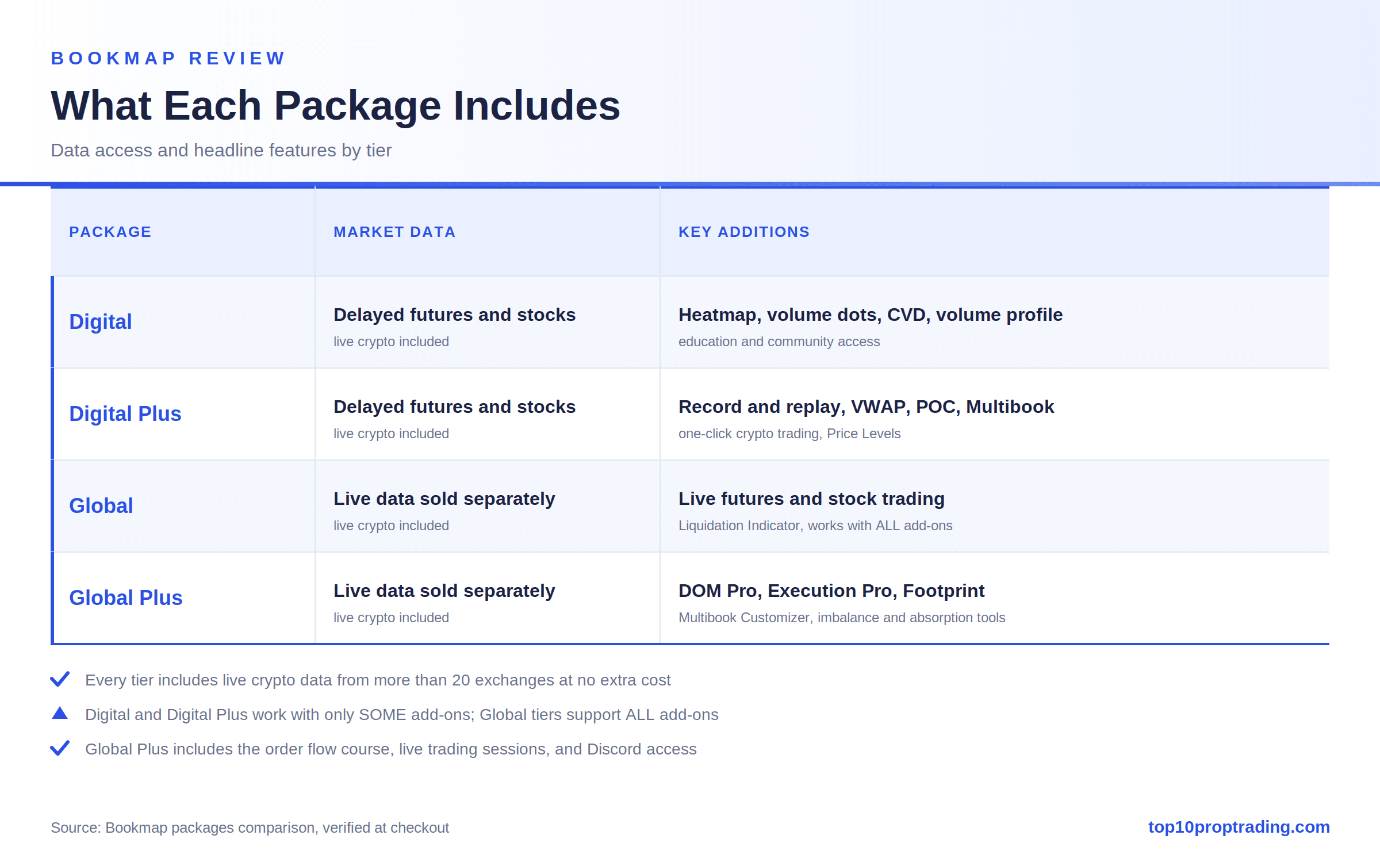Click the 'BOOKMAP REVIEW' label

[x=168, y=58]
